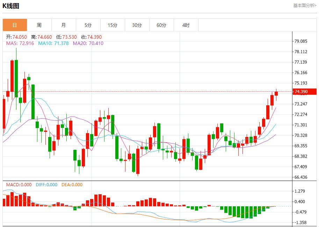Click the MACD indicator label
This screenshot has height=227, width=319.
coord(19,185)
